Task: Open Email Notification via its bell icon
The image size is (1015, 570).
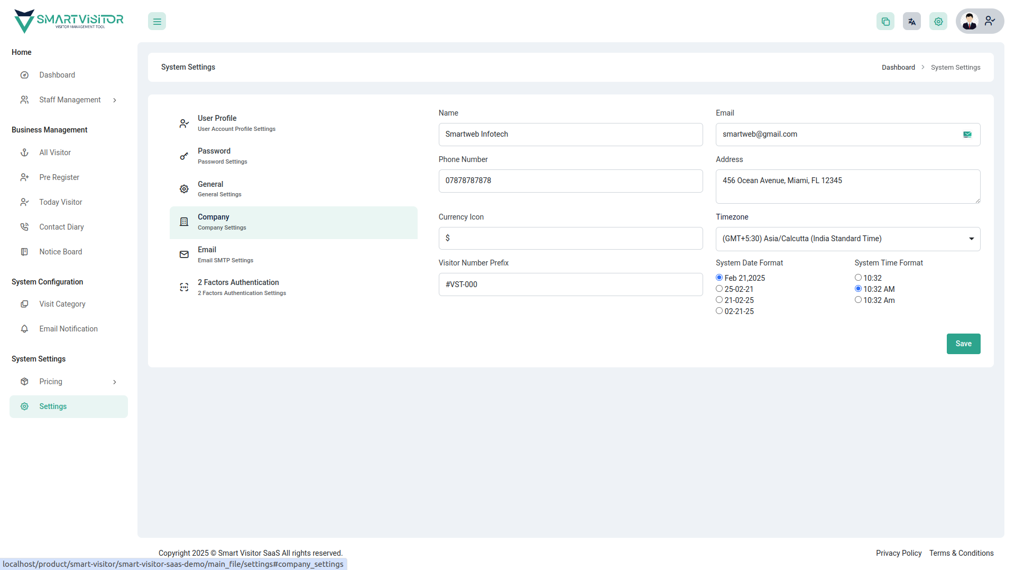Action: (24, 329)
